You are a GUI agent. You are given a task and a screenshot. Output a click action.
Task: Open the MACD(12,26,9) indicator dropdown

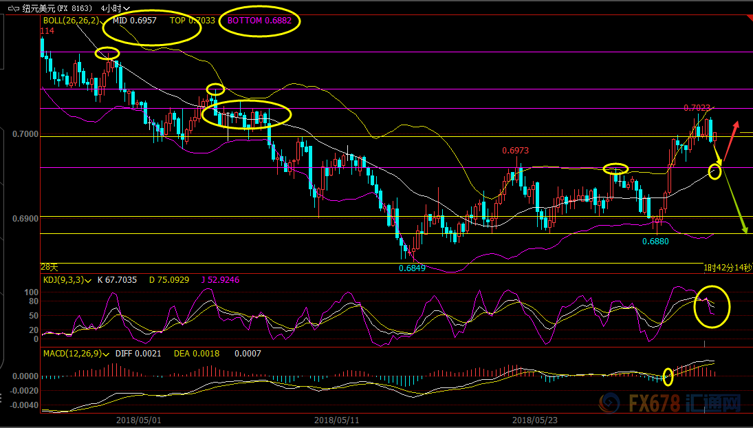[x=106, y=354]
